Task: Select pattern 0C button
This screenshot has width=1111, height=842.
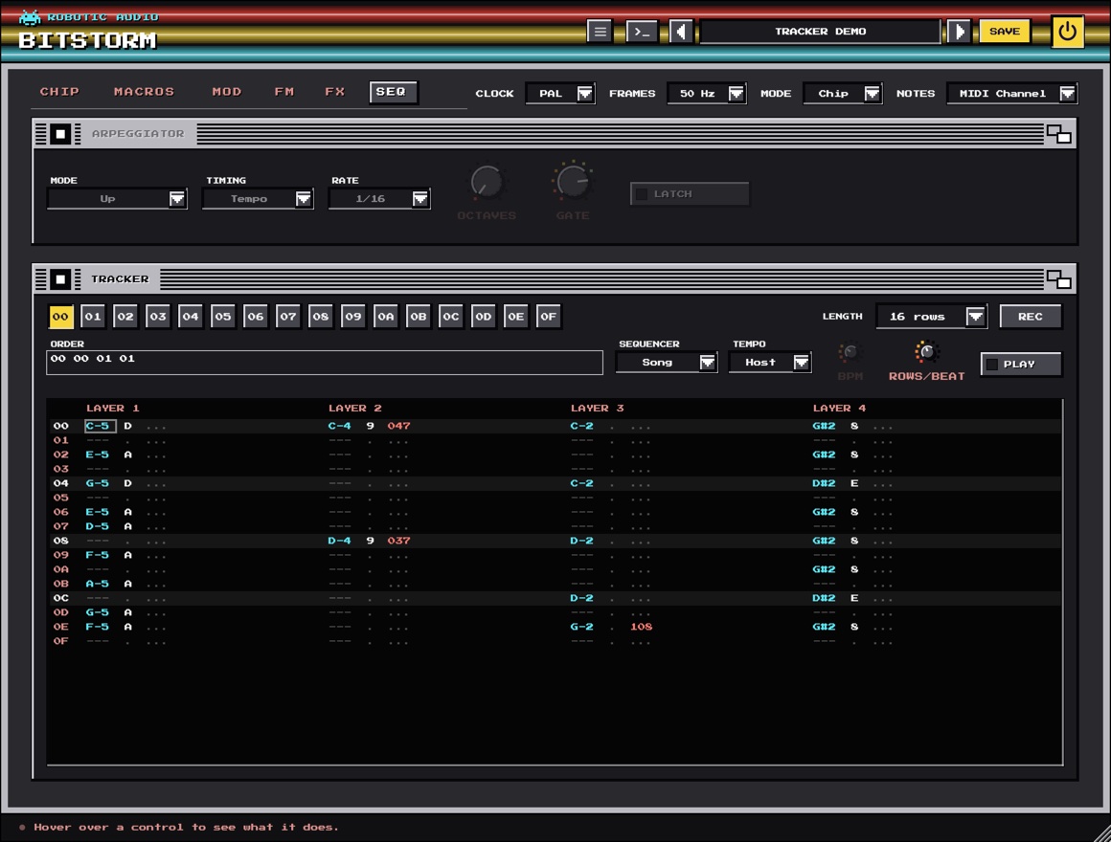Action: click(x=451, y=317)
